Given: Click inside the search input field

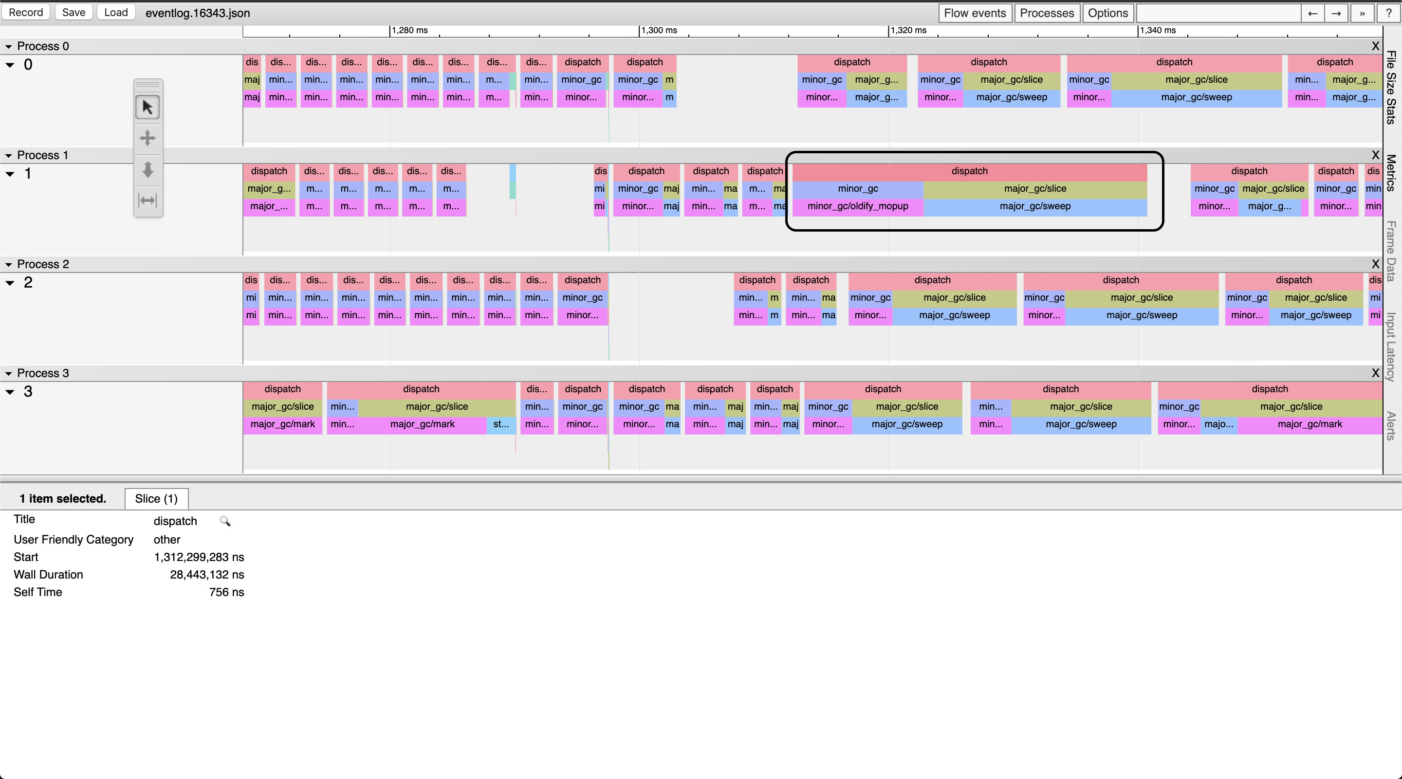Looking at the screenshot, I should pos(1219,13).
